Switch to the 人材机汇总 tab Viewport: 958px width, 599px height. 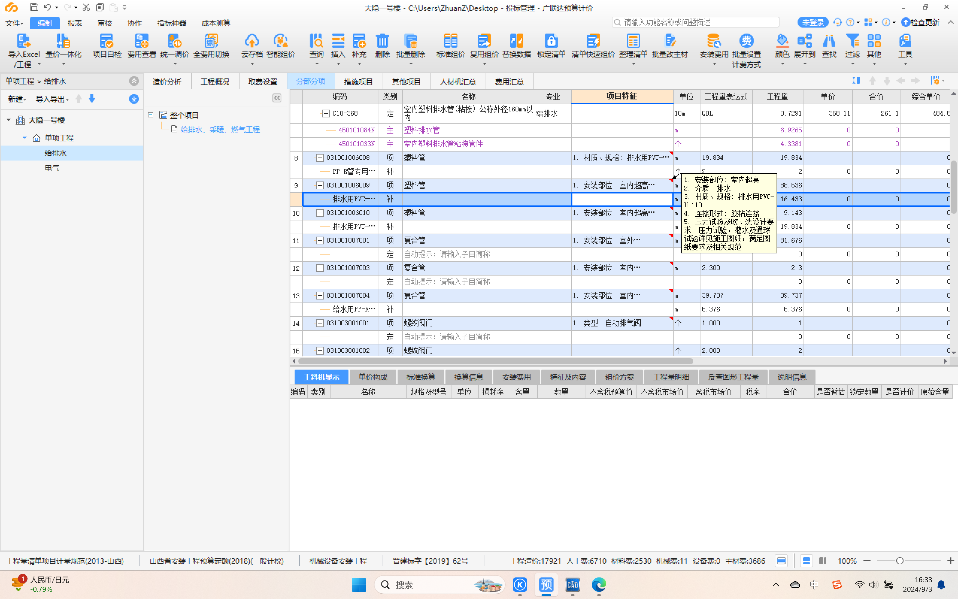[458, 81]
